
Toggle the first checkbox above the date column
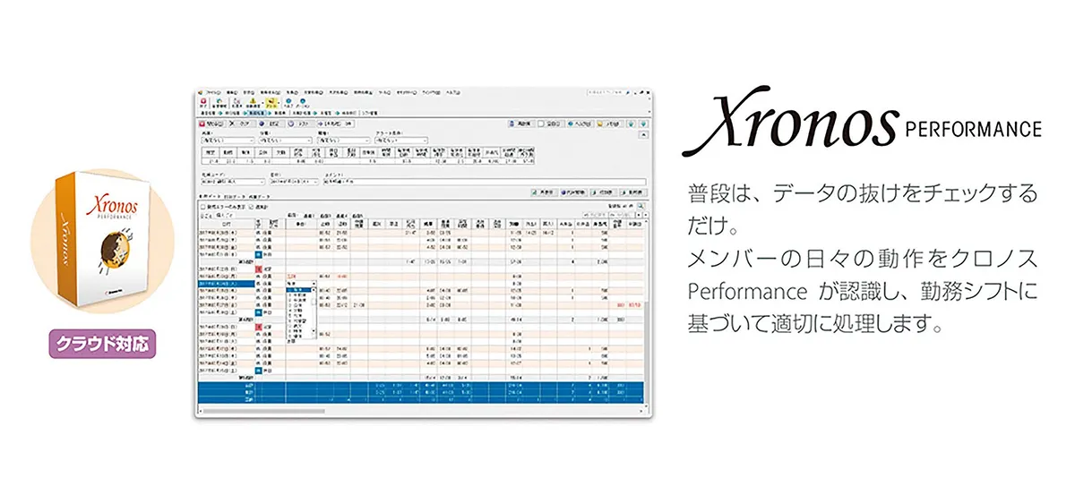coord(203,207)
